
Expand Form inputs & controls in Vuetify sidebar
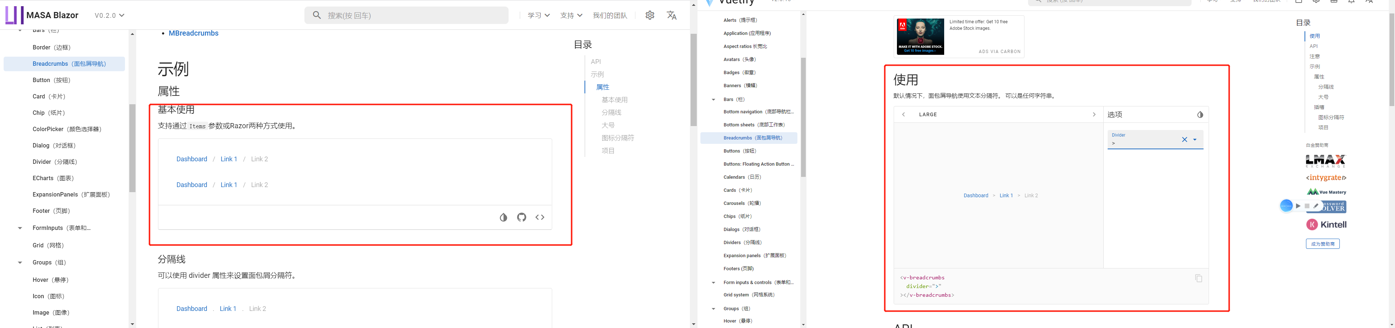[713, 283]
